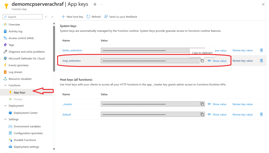
Task: Renew key value for blobs_extension
Action: tap(242, 50)
